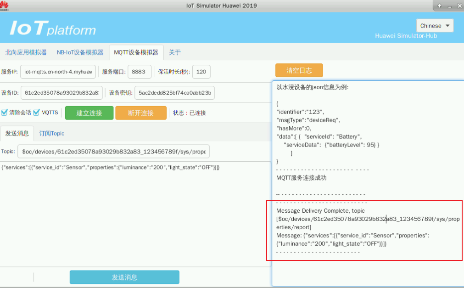Click the JSON message payload text area

(135, 214)
